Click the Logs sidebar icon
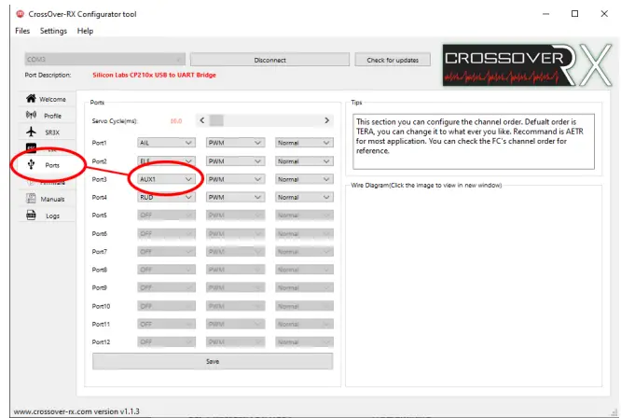The height and width of the screenshot is (418, 621). click(x=31, y=216)
